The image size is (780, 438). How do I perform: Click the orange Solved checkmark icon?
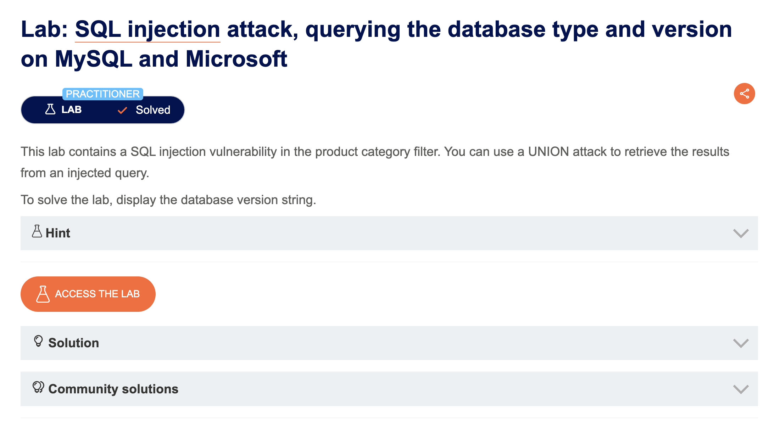point(122,110)
